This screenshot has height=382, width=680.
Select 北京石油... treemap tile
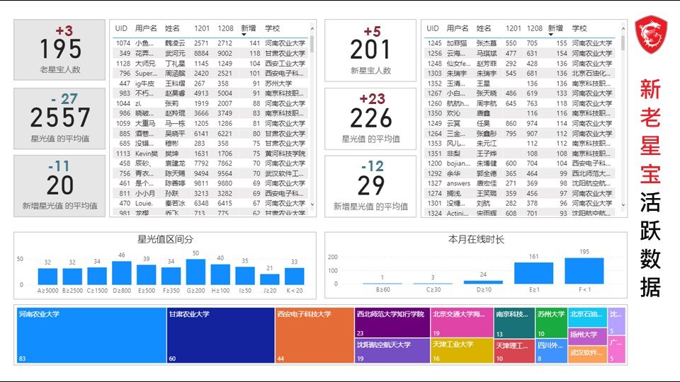[587, 318]
